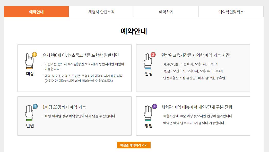Click the 1회당 35명까지 예약 가능 heading

64,107
